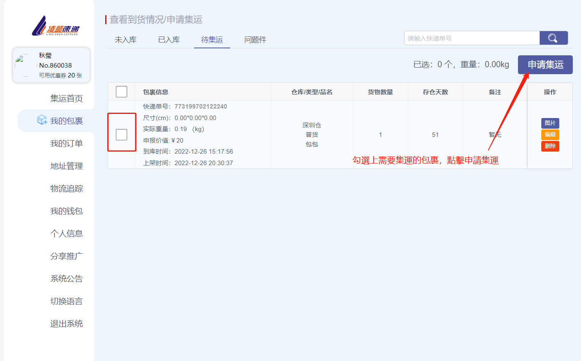Click the 存仓天数 column header
Screen dimensions: 581x361
(435, 92)
